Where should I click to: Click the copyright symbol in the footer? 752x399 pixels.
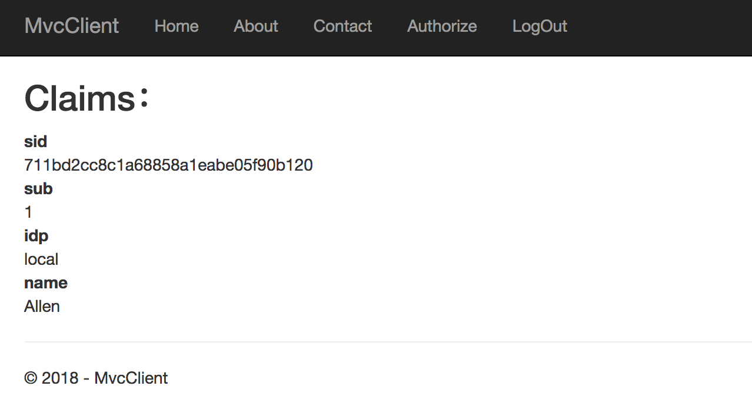click(x=30, y=378)
